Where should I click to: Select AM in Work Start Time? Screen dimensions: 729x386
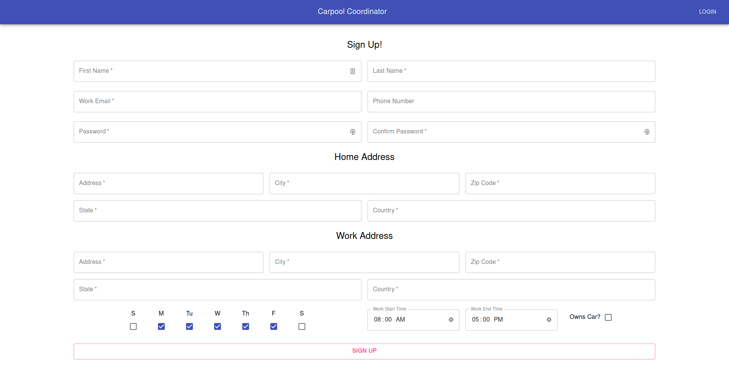click(400, 320)
